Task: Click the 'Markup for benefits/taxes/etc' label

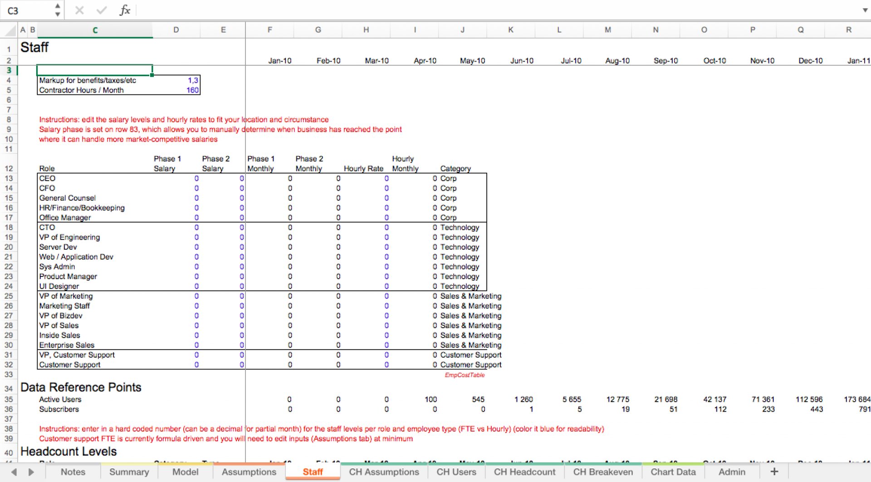Action: tap(88, 80)
